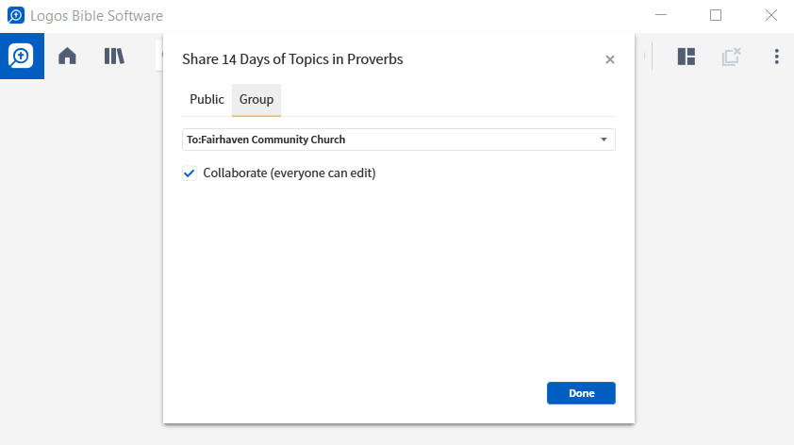The width and height of the screenshot is (794, 445).
Task: Open the Layouts panel icon
Action: [686, 57]
